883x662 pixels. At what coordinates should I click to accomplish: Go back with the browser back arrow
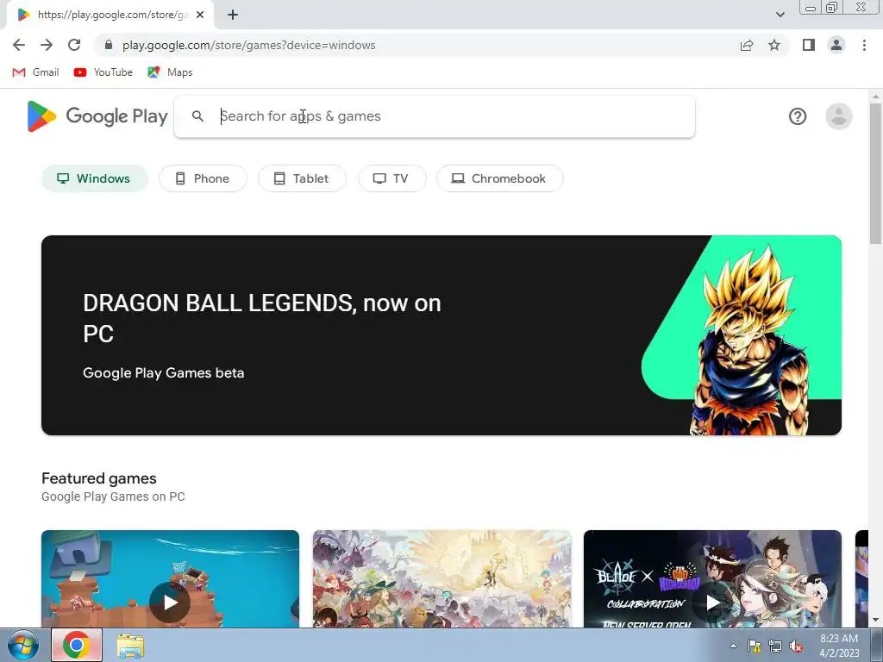(19, 45)
